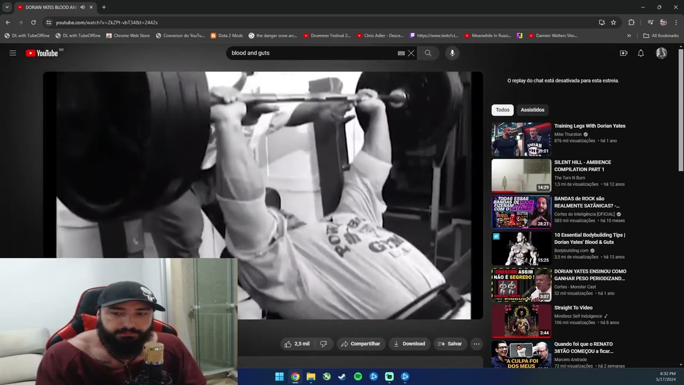This screenshot has height=385, width=684.
Task: Bookmark this page with the star icon
Action: point(613,22)
